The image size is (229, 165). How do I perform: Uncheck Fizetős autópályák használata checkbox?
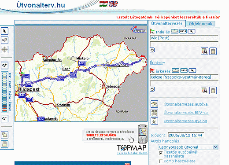(x=161, y=153)
